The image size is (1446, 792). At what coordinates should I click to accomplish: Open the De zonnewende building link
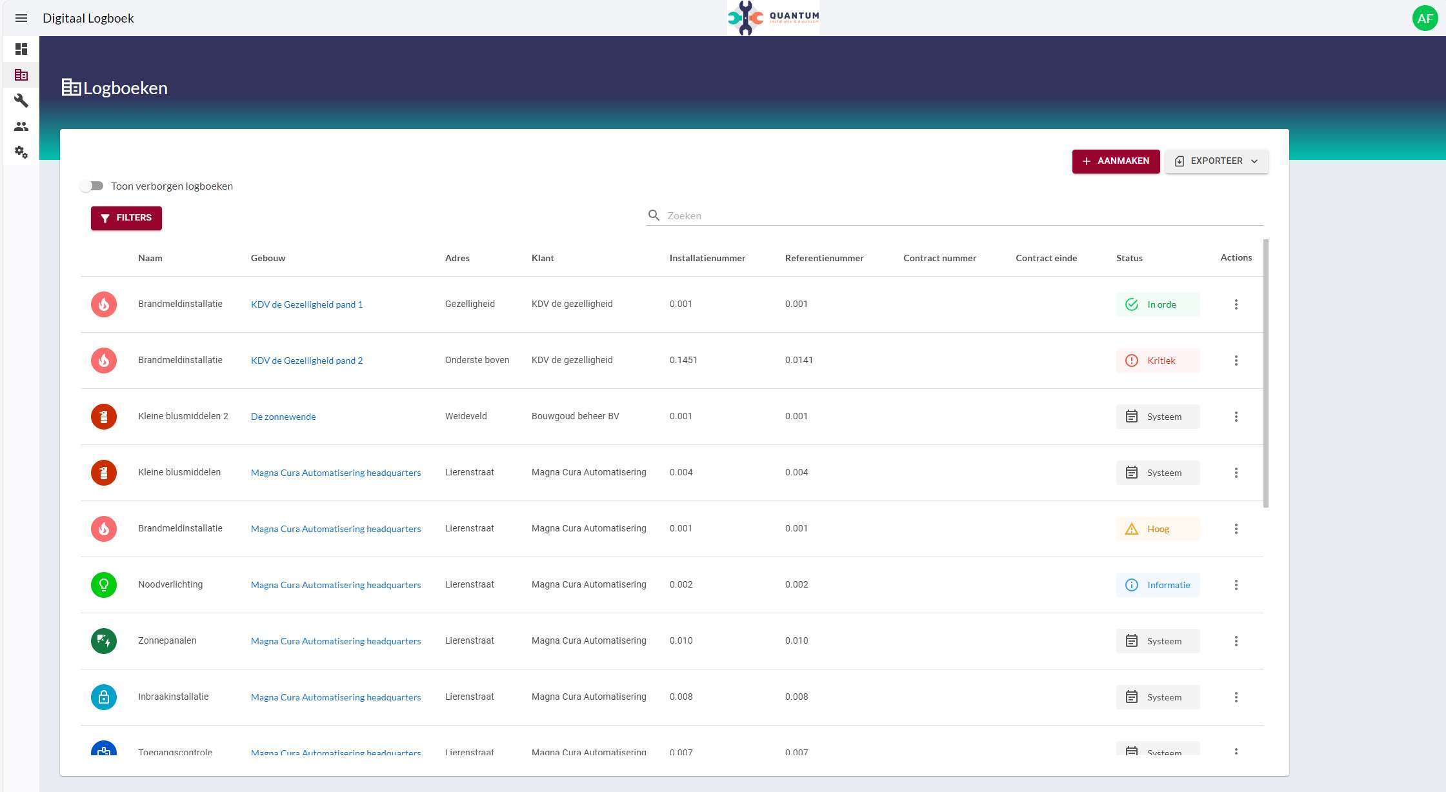(283, 417)
